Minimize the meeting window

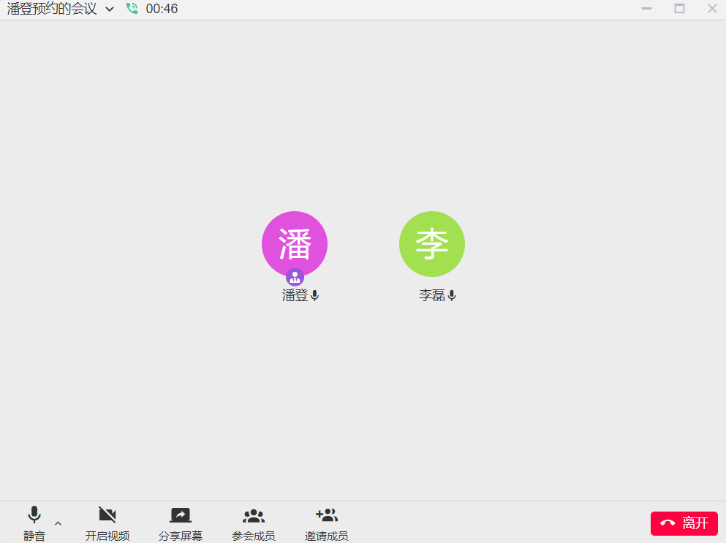pyautogui.click(x=646, y=9)
